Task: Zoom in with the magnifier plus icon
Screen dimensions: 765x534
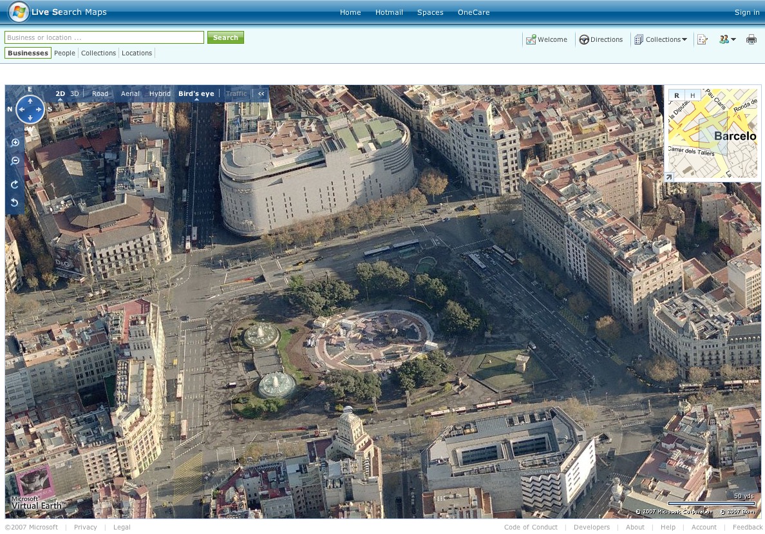Action: pyautogui.click(x=15, y=142)
